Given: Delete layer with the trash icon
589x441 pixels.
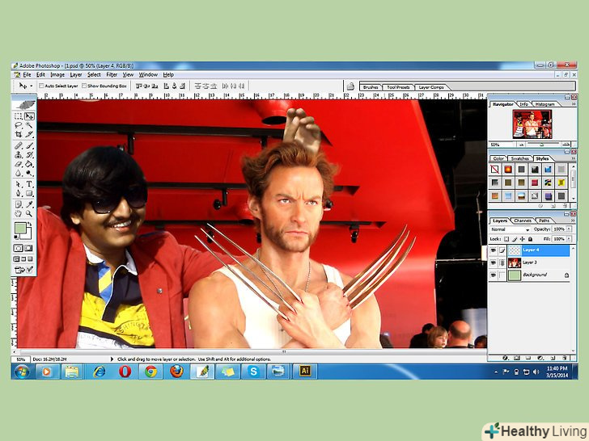Looking at the screenshot, I should tap(565, 358).
